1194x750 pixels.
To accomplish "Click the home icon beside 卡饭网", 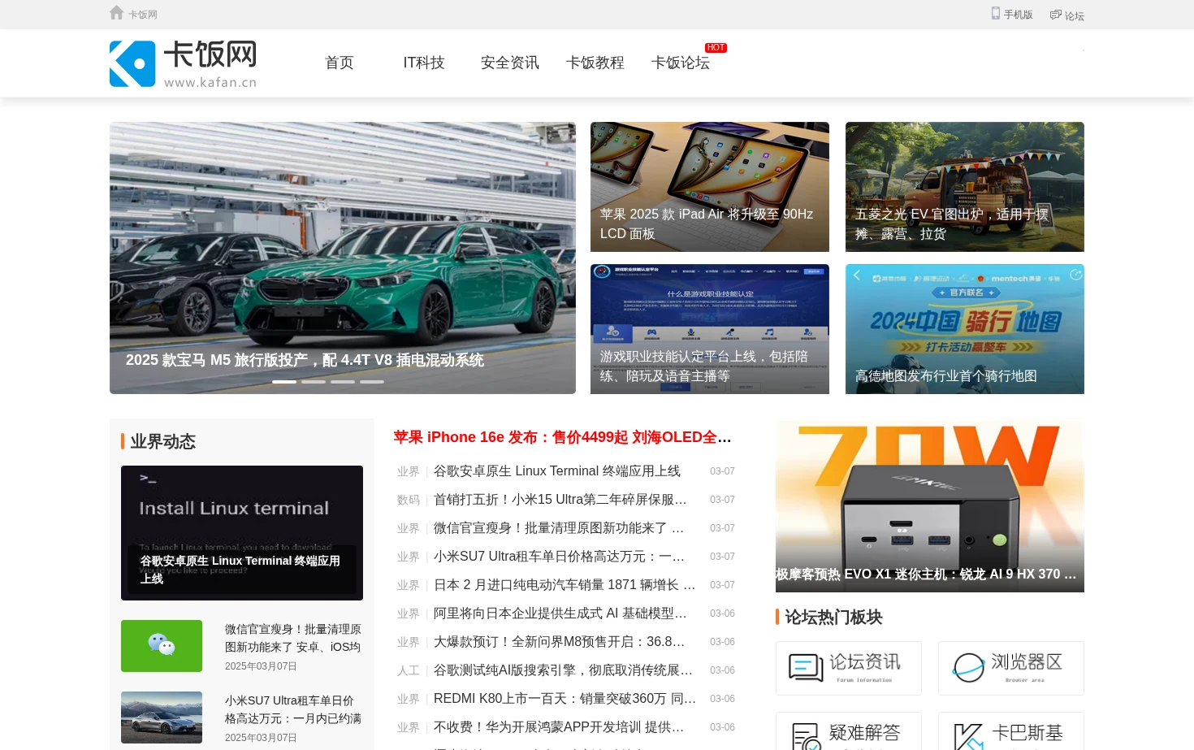I will click(116, 13).
